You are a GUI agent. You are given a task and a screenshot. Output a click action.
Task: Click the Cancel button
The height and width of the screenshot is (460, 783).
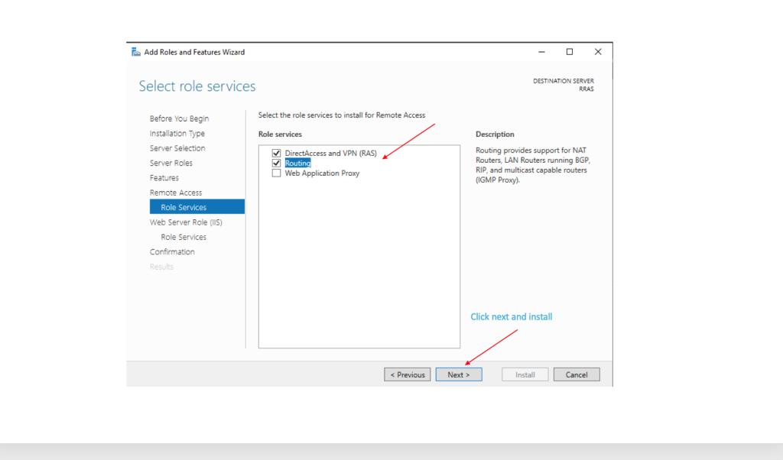pyautogui.click(x=577, y=374)
